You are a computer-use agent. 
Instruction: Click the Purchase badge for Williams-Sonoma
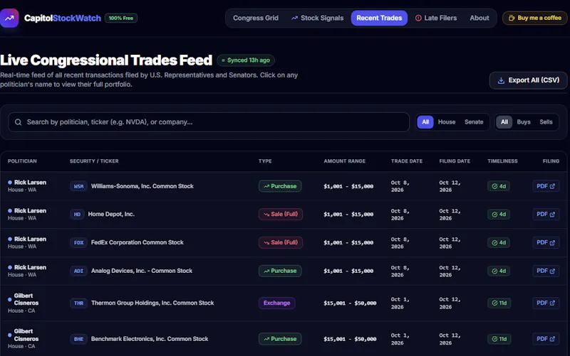tap(280, 186)
